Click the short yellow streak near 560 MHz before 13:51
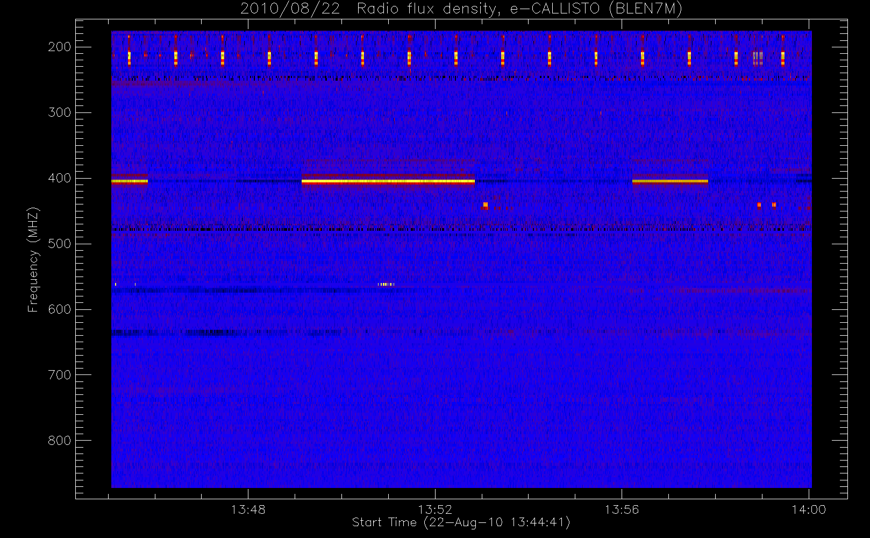Screen dimensions: 870x538 (386, 284)
